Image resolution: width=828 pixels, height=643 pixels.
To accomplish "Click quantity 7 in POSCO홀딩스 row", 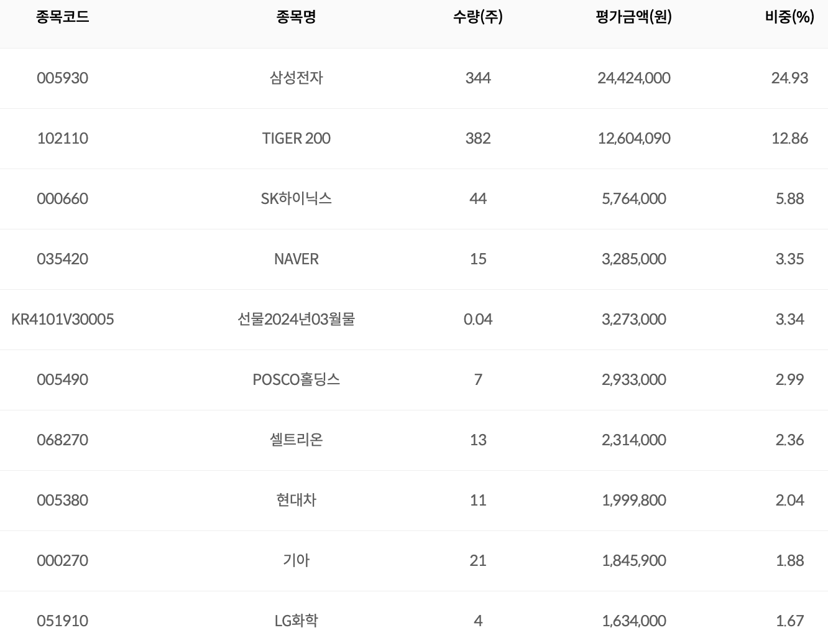I will pyautogui.click(x=478, y=379).
